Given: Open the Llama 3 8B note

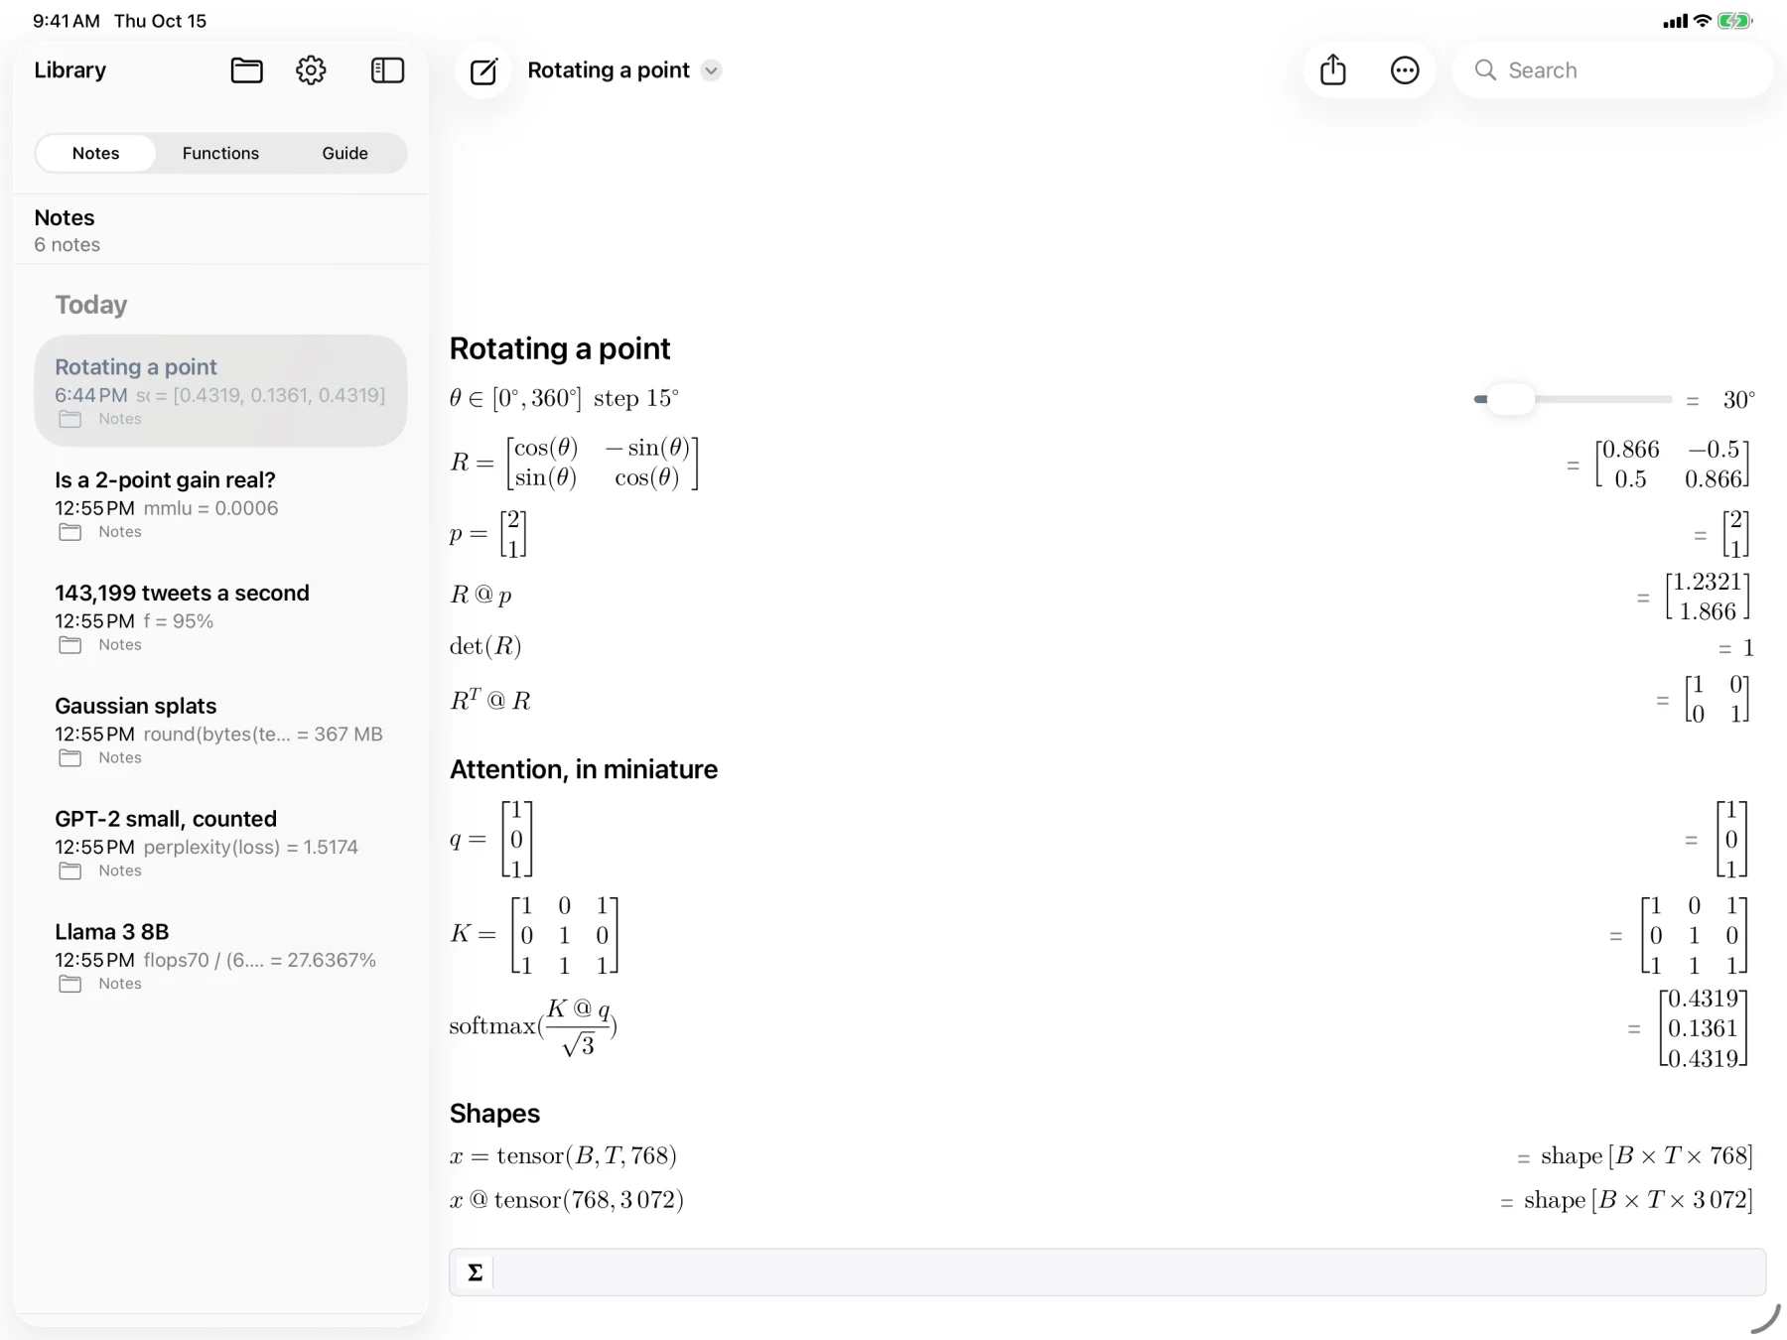Looking at the screenshot, I should pos(220,957).
